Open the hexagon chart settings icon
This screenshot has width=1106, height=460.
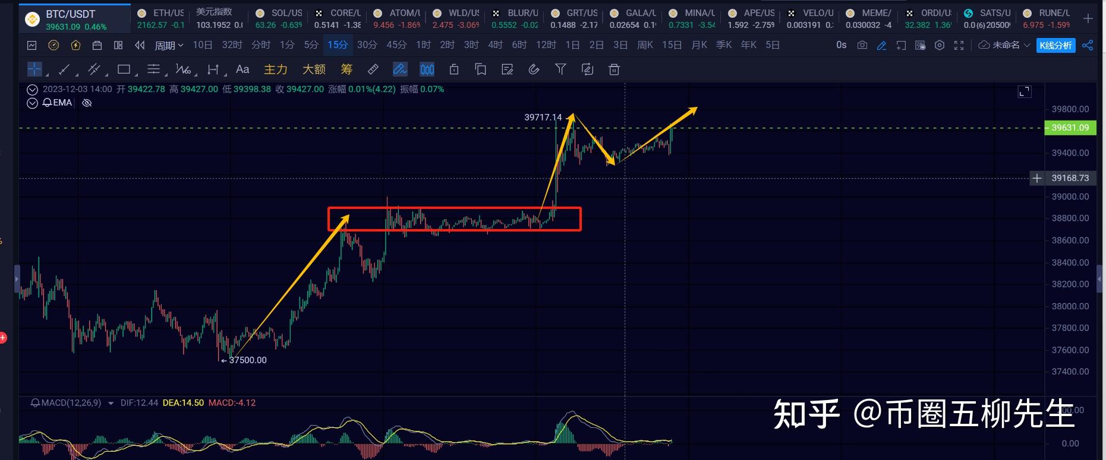[x=940, y=45]
